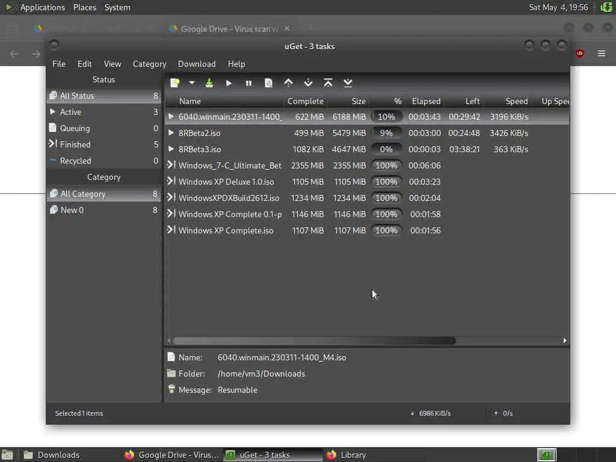
Task: Click the Move to Top icon
Action: (328, 83)
